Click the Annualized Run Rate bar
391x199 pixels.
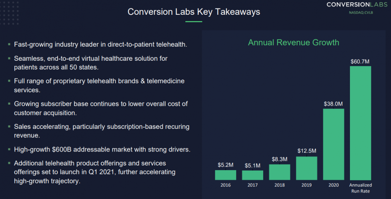pos(361,123)
